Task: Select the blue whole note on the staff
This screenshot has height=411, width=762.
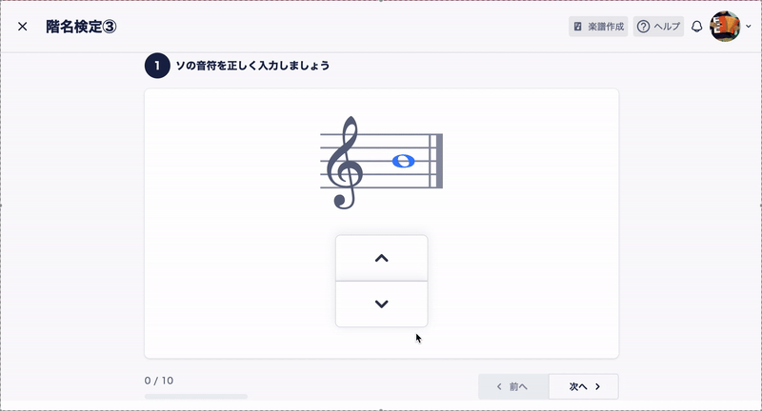Action: [403, 161]
